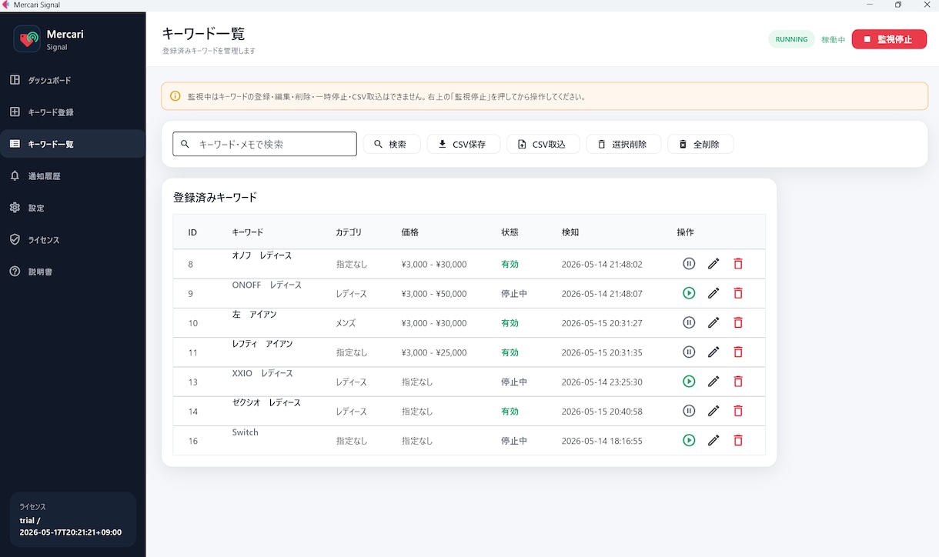939x557 pixels.
Task: Click the CSV保存 button
Action: tap(463, 144)
